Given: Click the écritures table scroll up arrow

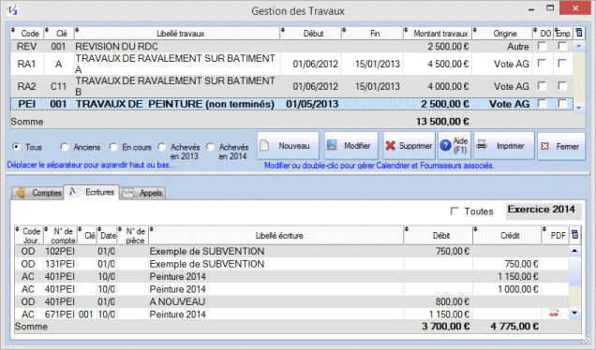Looking at the screenshot, I should 574,251.
